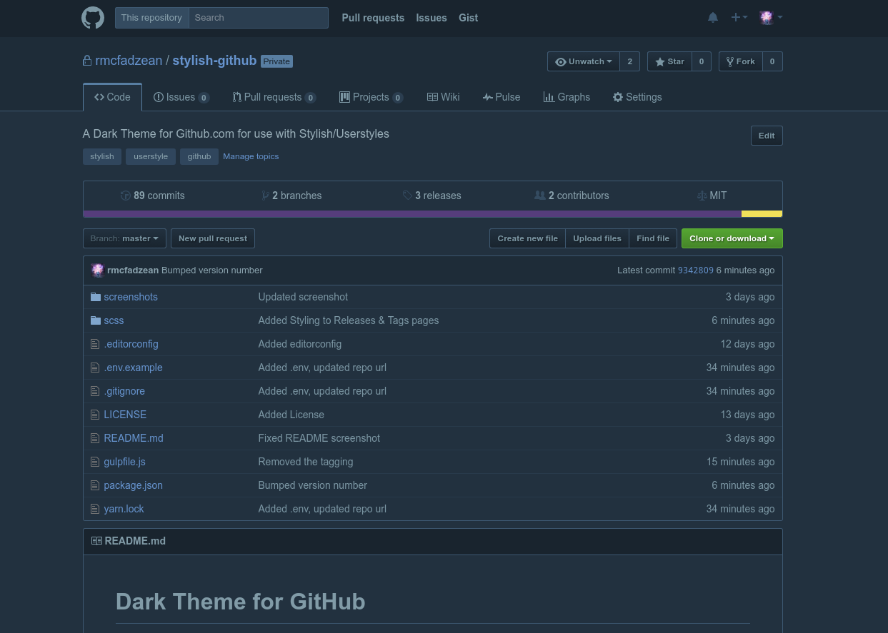Open the stylish-github repository link
The height and width of the screenshot is (633, 888).
214,61
